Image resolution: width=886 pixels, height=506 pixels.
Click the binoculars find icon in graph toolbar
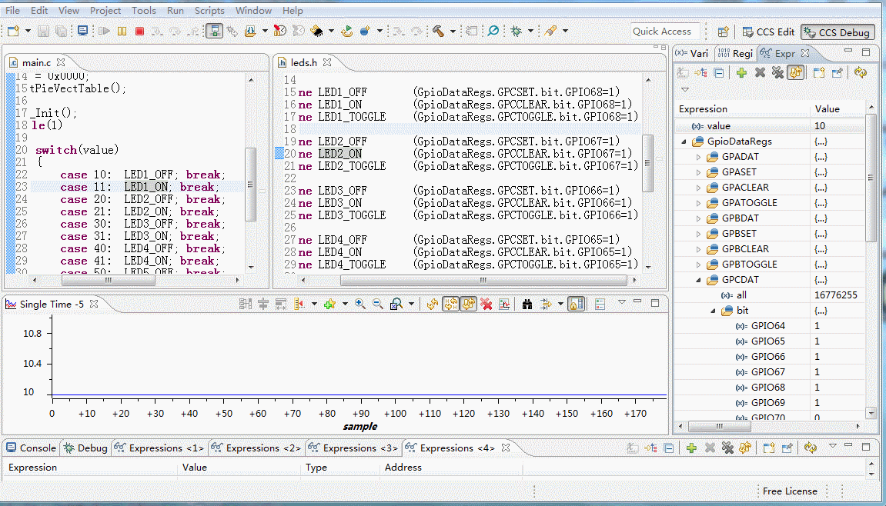coord(528,305)
